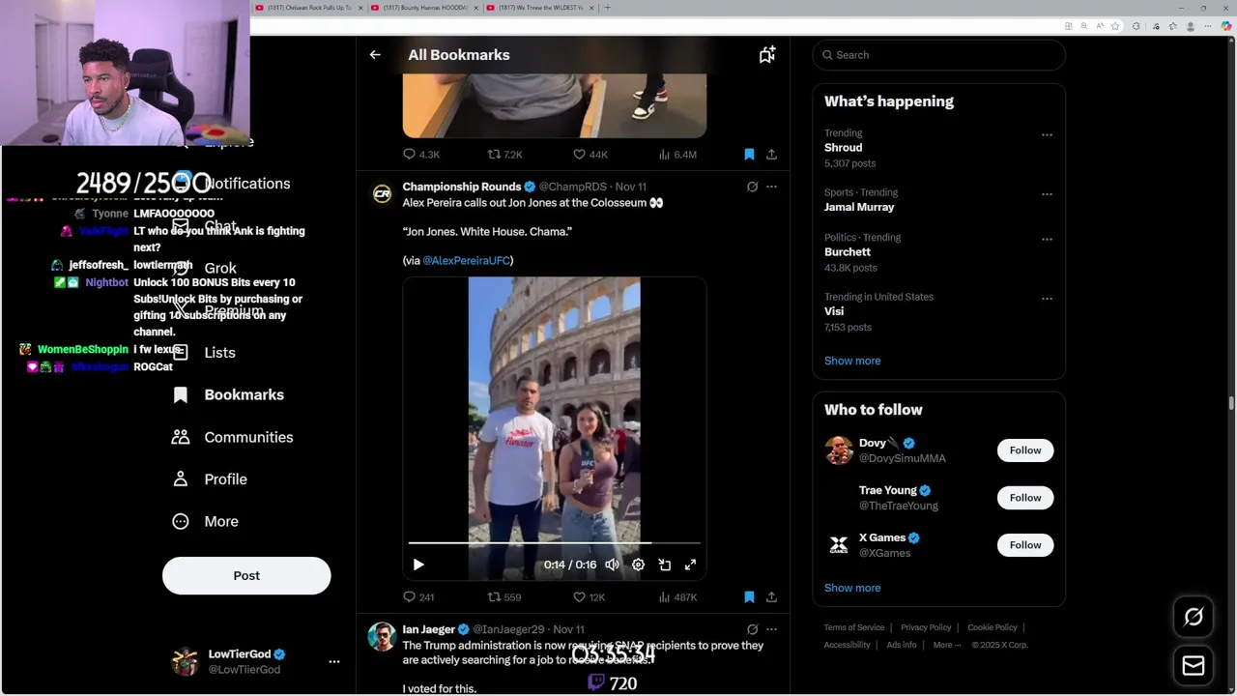Share the Championship Rounds post
The image size is (1237, 696).
[x=771, y=597]
